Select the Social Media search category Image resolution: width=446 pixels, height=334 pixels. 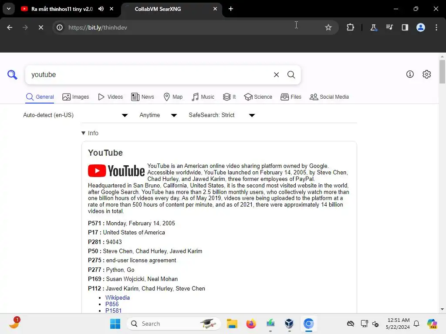[329, 97]
